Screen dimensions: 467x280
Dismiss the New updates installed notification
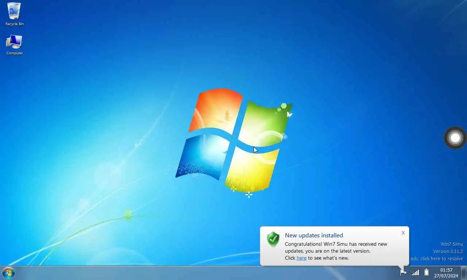[x=403, y=233]
